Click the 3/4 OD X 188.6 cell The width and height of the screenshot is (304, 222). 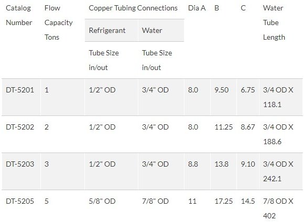pos(278,134)
